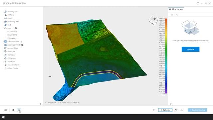
Task: Switch to the Optimization tab
Action: [176, 9]
